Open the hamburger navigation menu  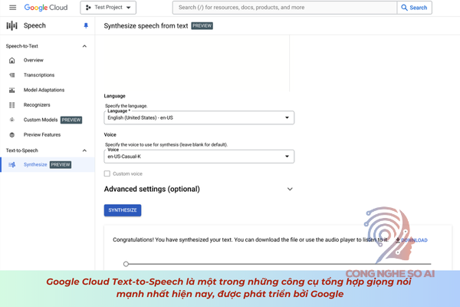pyautogui.click(x=12, y=8)
